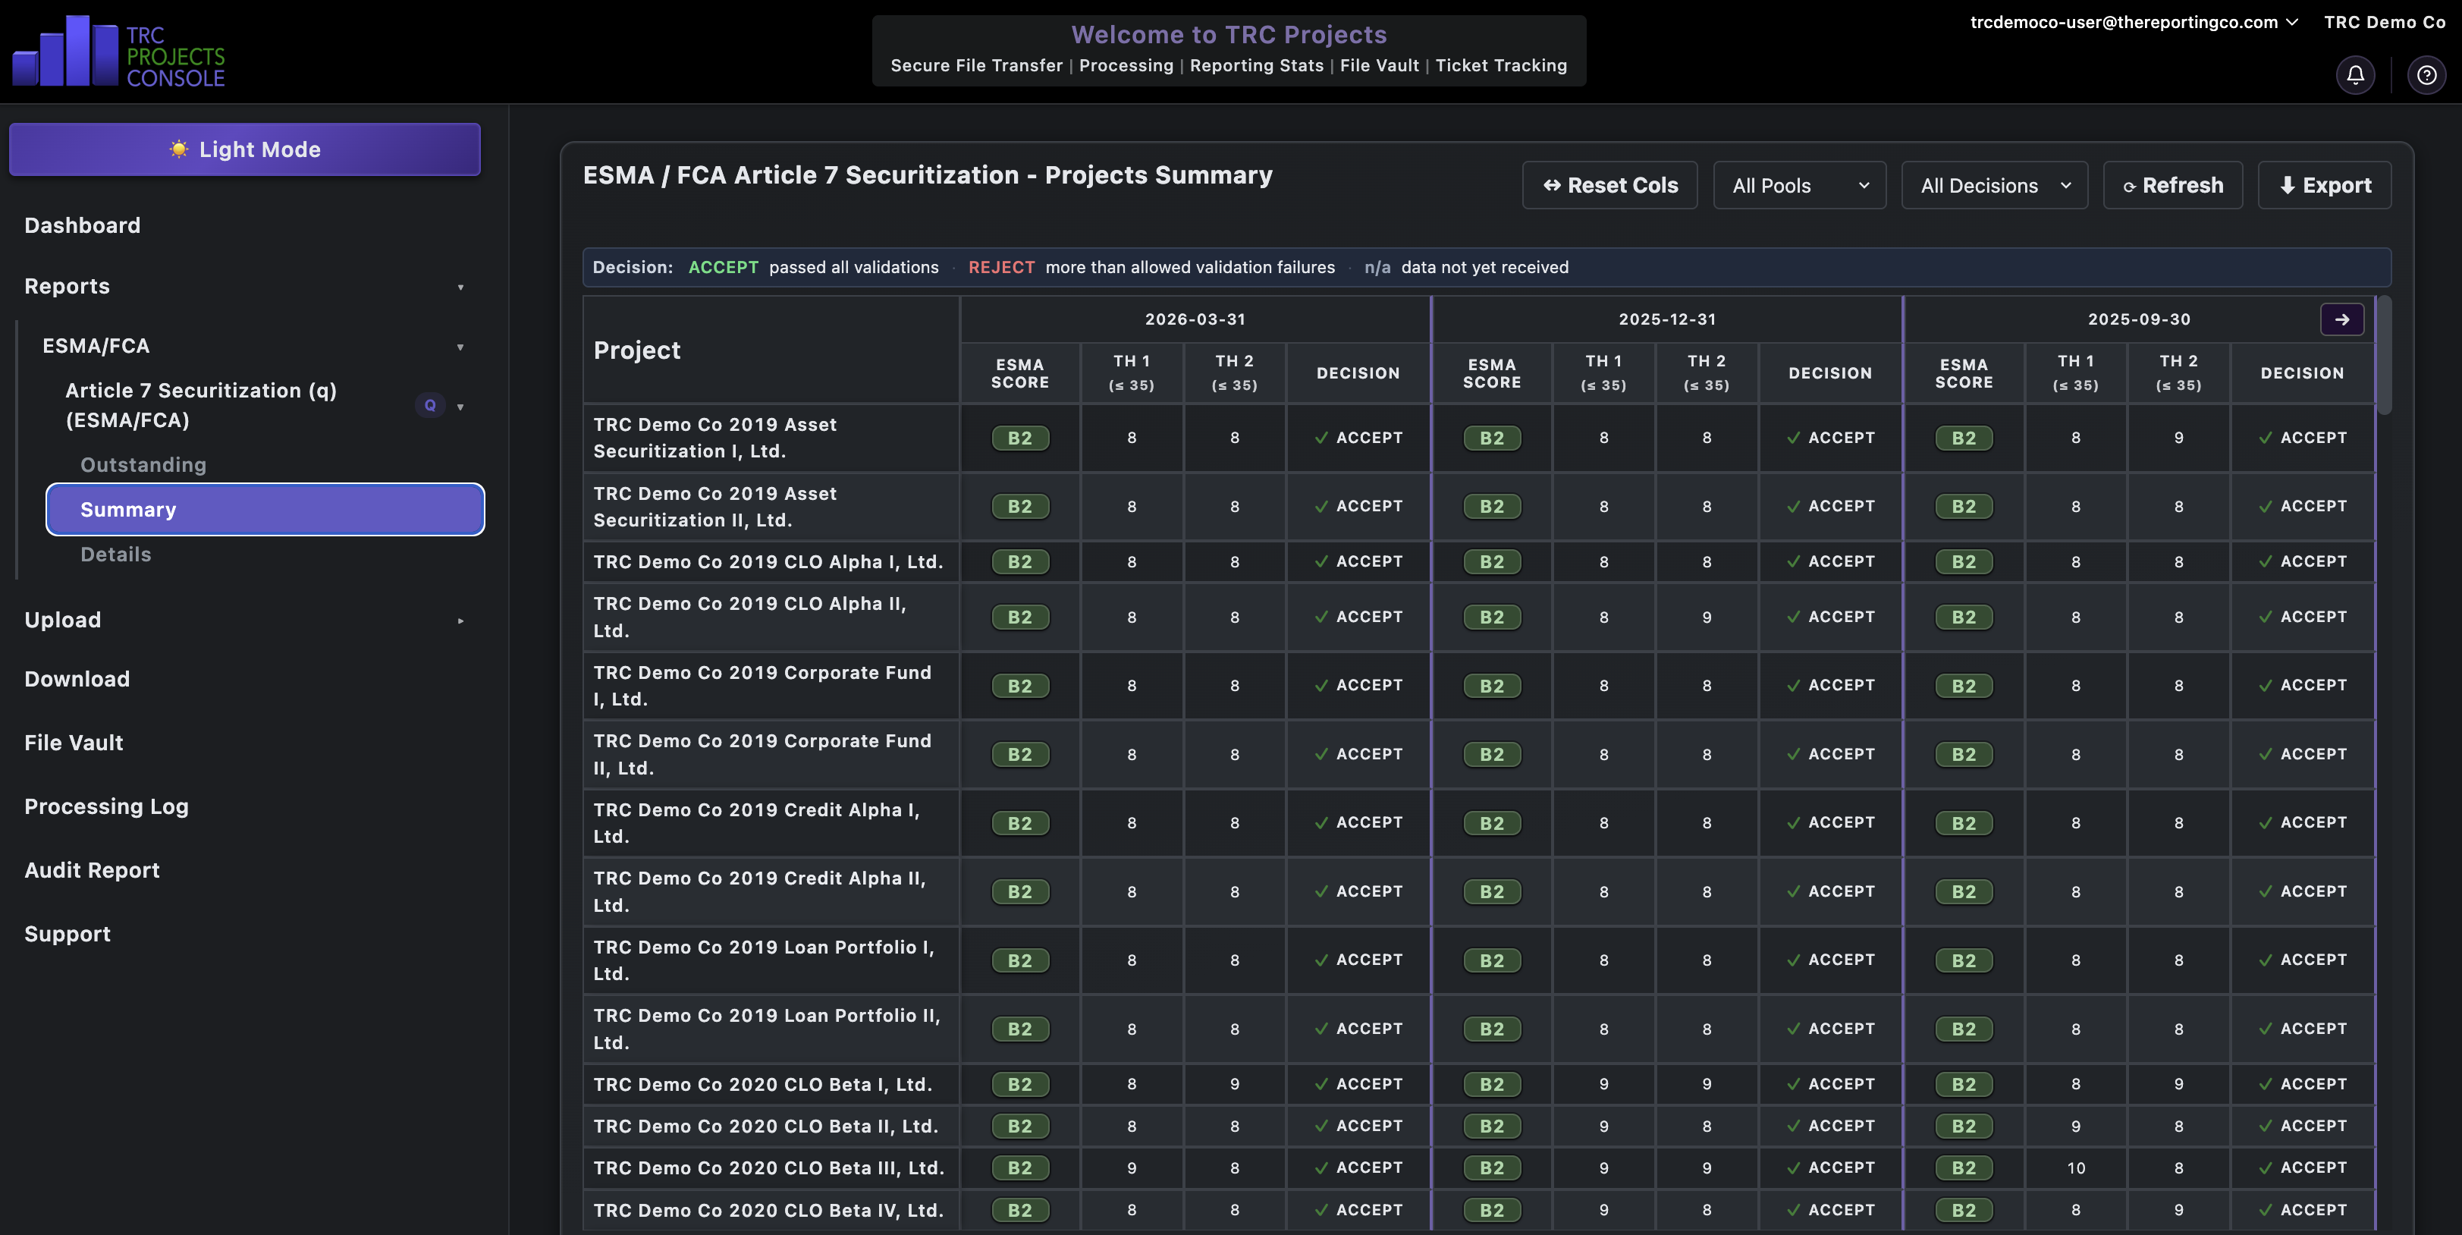Screen dimensions: 2462x1235
Task: Click the 2026-03-31 period header
Action: pyautogui.click(x=1195, y=319)
